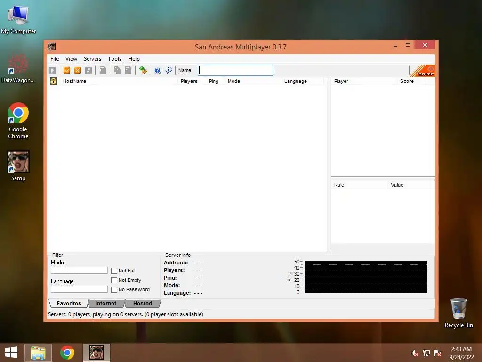Viewport: 482px width, 362px height.
Task: Click the Value column header
Action: tap(409, 185)
